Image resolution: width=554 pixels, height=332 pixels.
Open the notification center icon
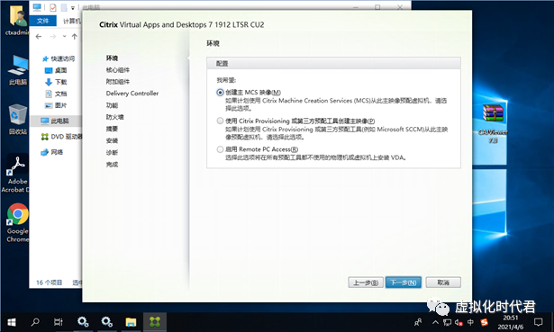(x=538, y=322)
